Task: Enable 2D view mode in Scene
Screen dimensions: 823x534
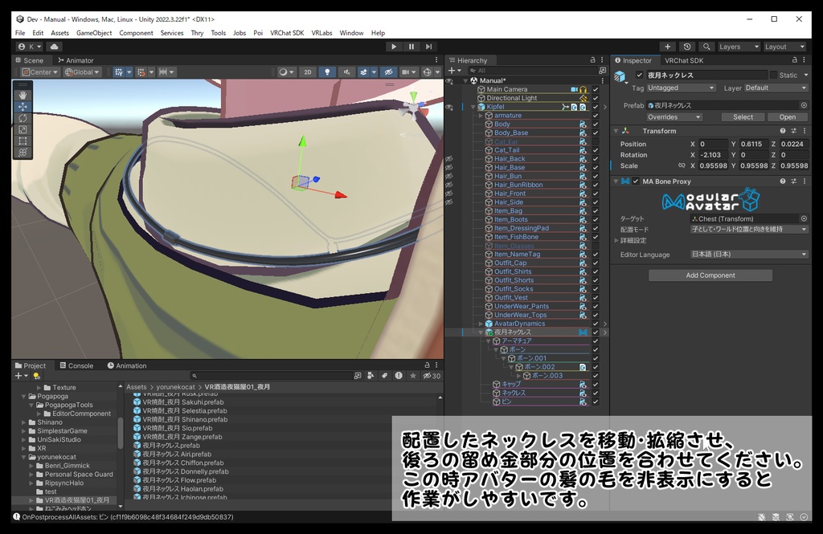Action: 307,72
